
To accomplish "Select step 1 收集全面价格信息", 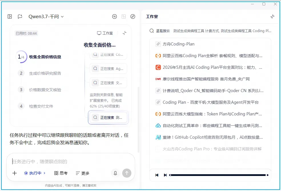I will click(39, 57).
